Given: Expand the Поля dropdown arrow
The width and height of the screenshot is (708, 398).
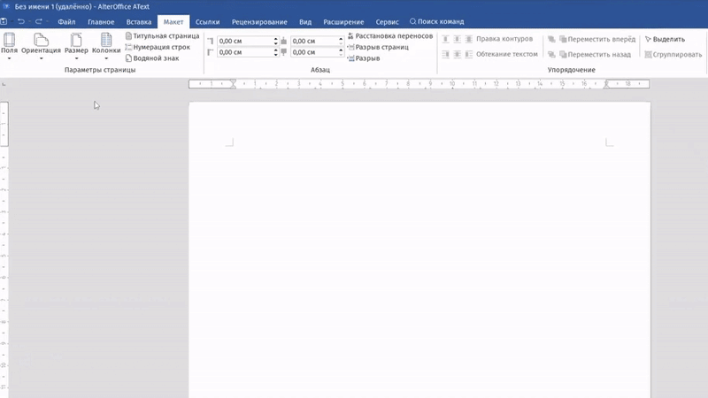Looking at the screenshot, I should coord(9,58).
